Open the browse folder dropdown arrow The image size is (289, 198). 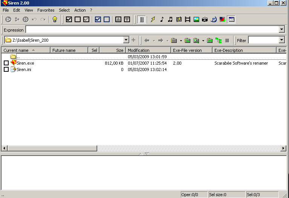coord(181,41)
